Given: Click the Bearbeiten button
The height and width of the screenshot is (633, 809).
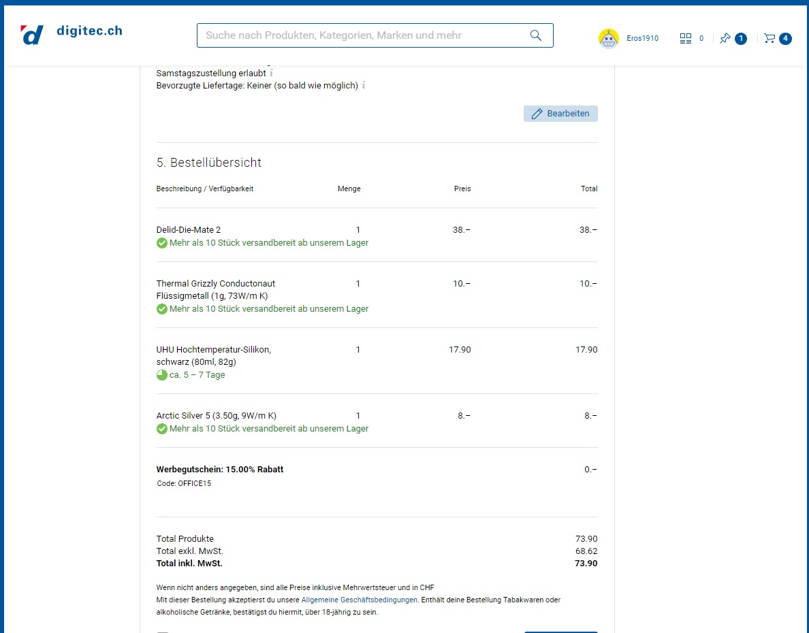Looking at the screenshot, I should 560,114.
